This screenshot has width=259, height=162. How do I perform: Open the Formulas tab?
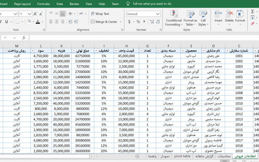pos(43,4)
